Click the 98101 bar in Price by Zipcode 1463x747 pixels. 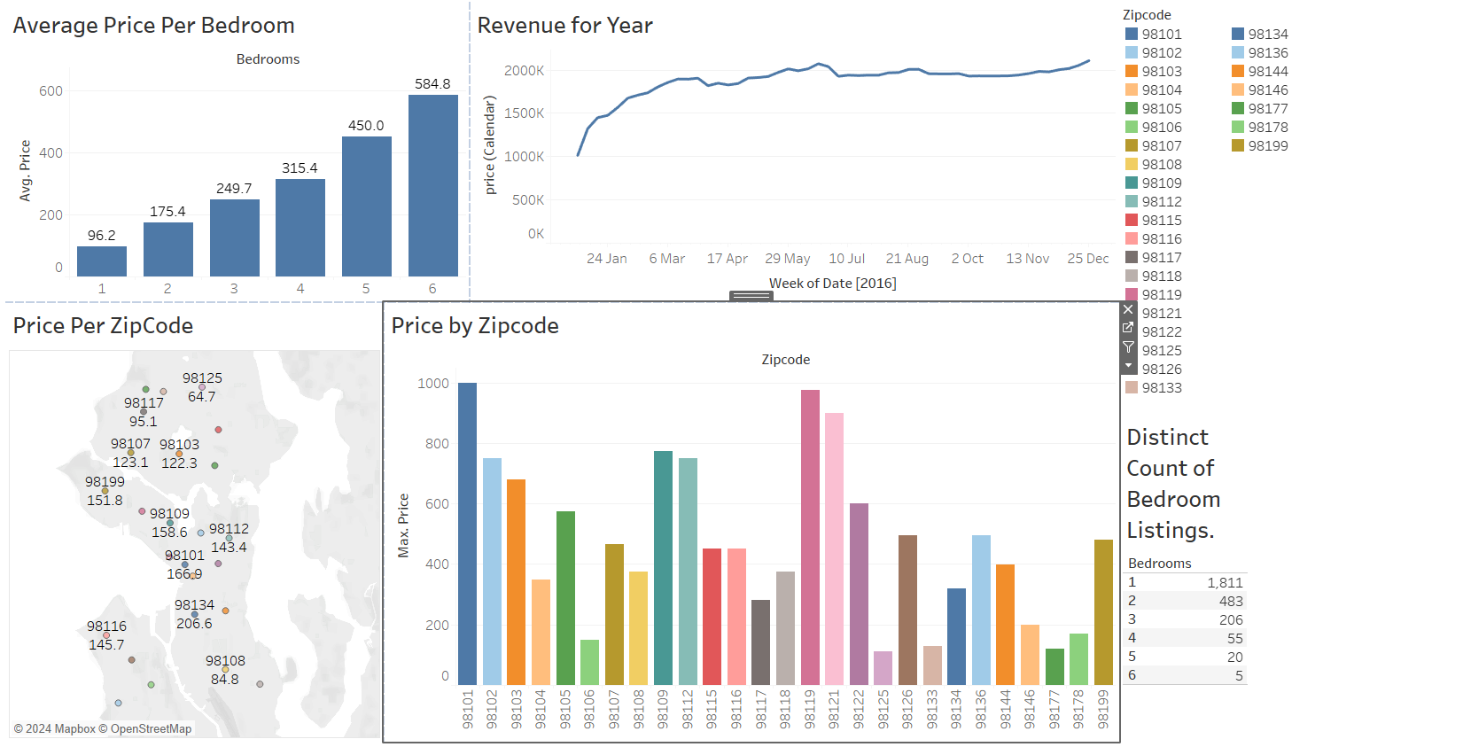467,533
